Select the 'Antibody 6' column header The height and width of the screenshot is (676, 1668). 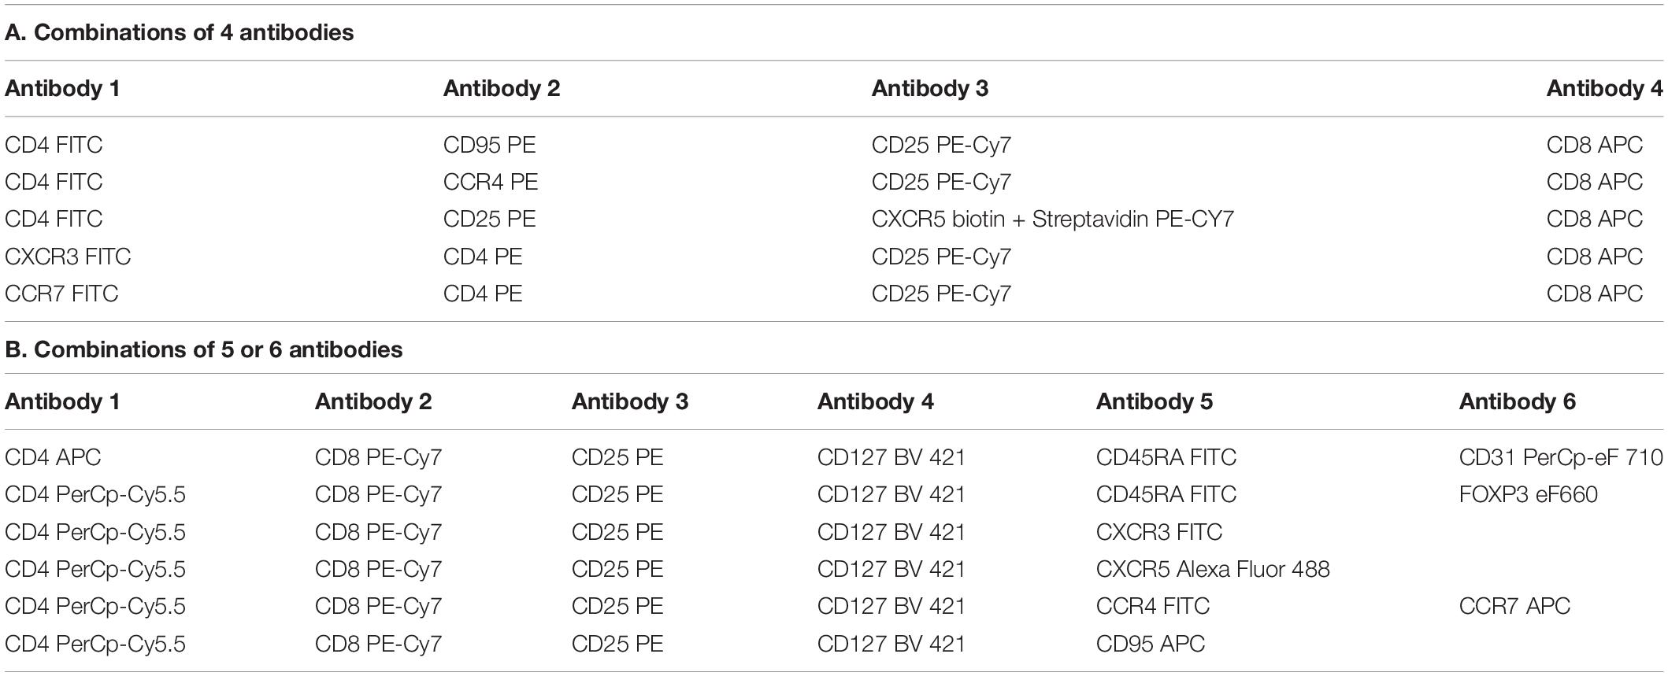1518,401
